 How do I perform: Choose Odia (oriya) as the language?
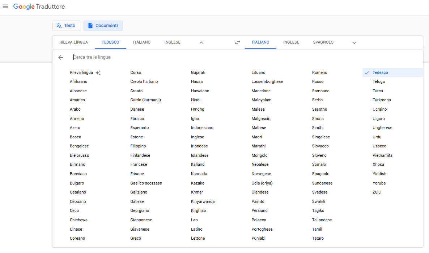(x=262, y=183)
